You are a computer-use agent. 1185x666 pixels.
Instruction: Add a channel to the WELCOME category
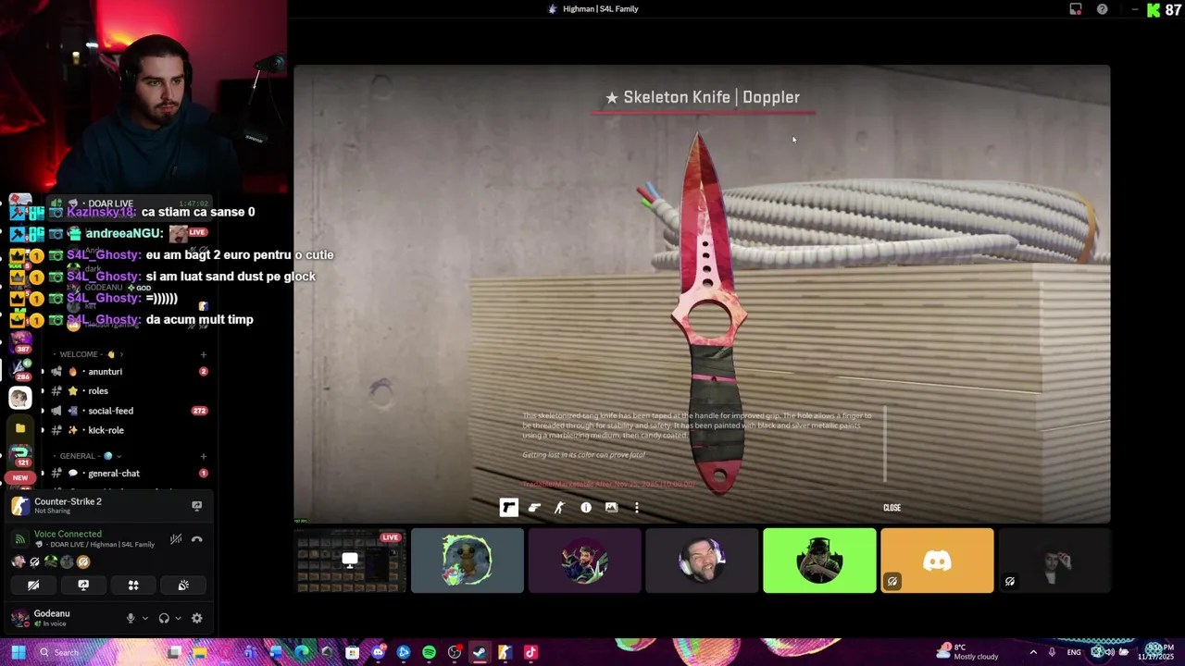click(204, 354)
